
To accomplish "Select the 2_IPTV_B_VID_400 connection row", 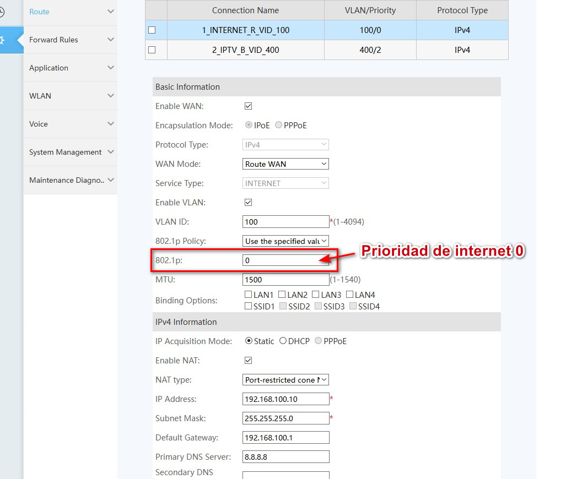I will (x=246, y=50).
